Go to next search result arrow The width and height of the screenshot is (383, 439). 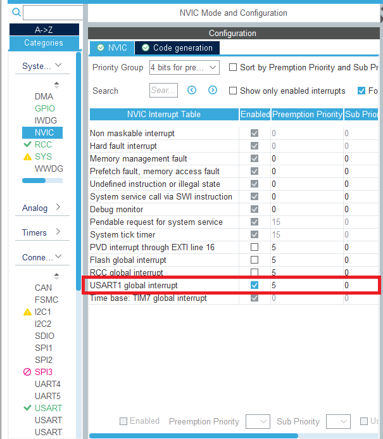(213, 90)
